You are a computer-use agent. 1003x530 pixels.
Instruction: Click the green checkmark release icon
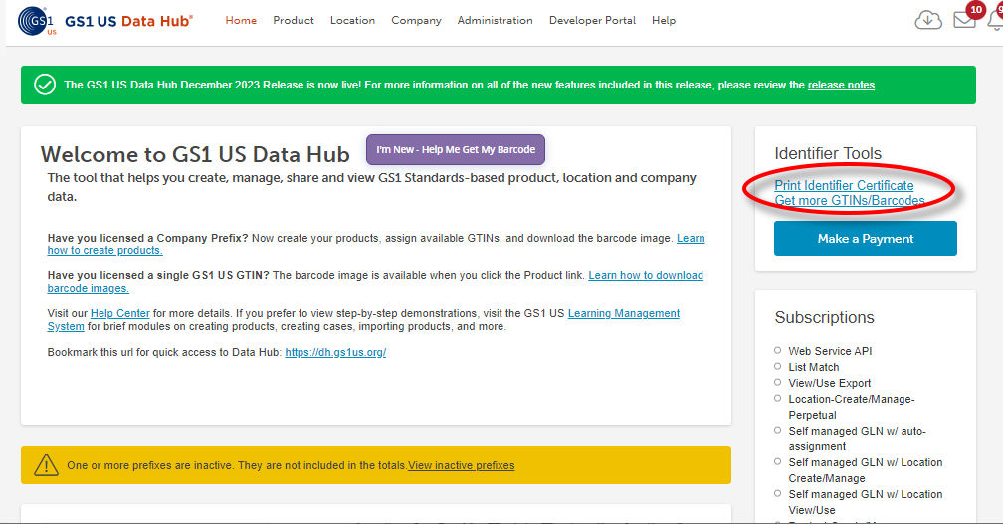click(45, 85)
